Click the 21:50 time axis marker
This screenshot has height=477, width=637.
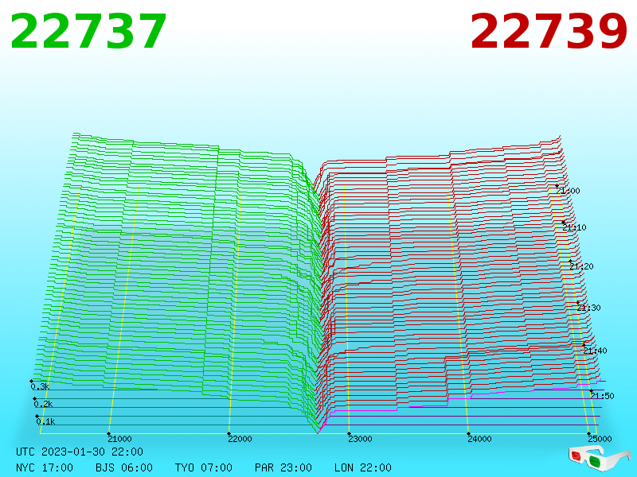click(602, 395)
